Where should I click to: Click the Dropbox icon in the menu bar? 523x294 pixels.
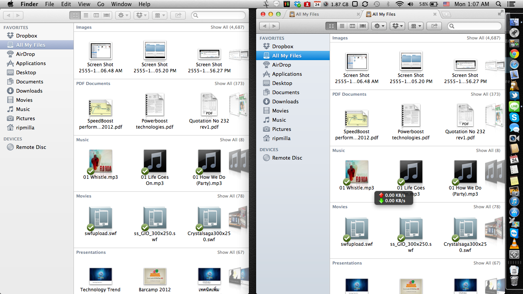[x=297, y=4]
